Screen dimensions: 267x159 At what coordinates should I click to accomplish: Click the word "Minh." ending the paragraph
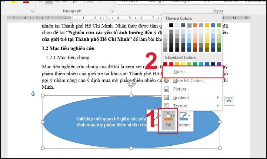[48, 87]
